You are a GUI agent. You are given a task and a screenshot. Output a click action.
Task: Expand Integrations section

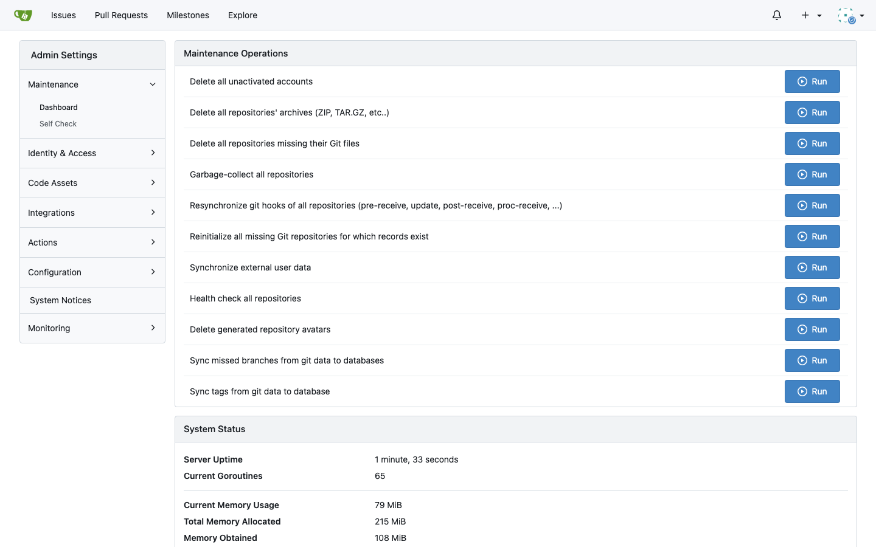pos(92,213)
